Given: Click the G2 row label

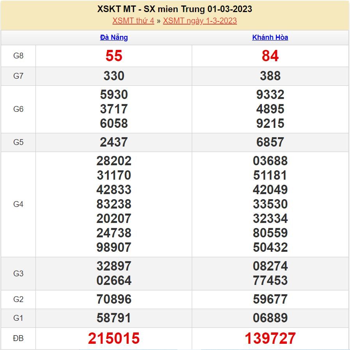Looking at the screenshot, I should pos(18,299).
